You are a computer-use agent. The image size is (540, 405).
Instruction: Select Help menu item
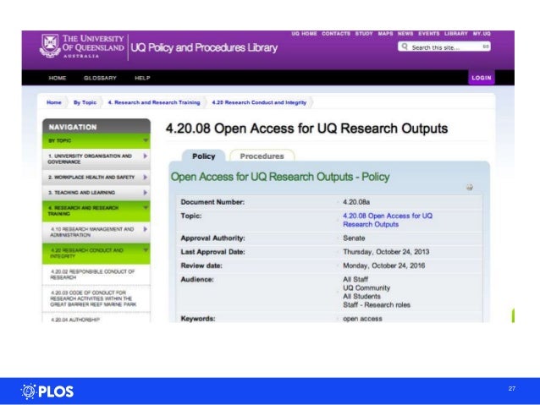(142, 78)
